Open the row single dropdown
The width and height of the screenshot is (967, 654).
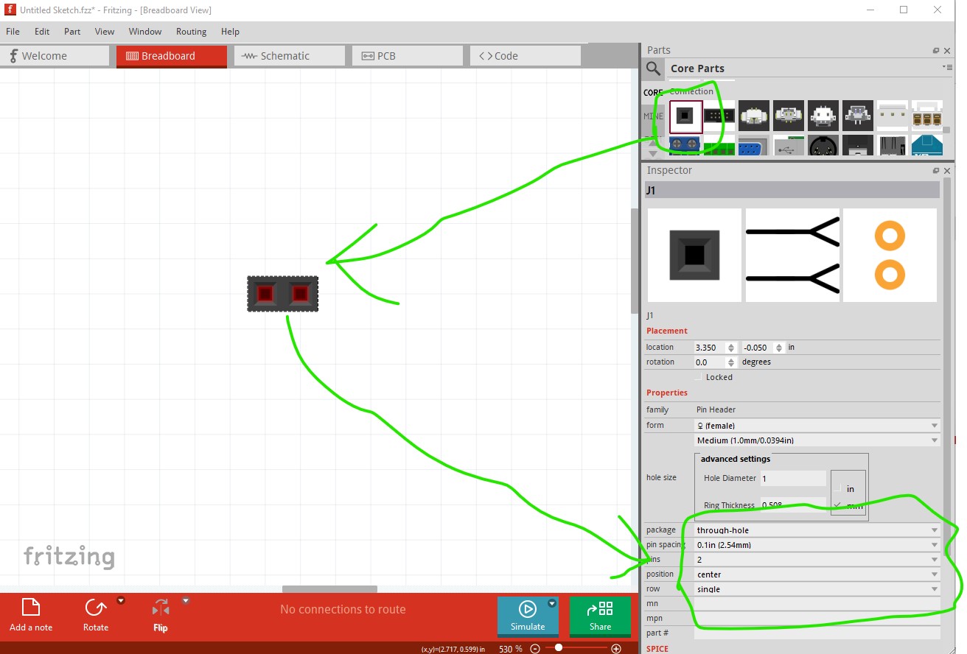point(817,589)
